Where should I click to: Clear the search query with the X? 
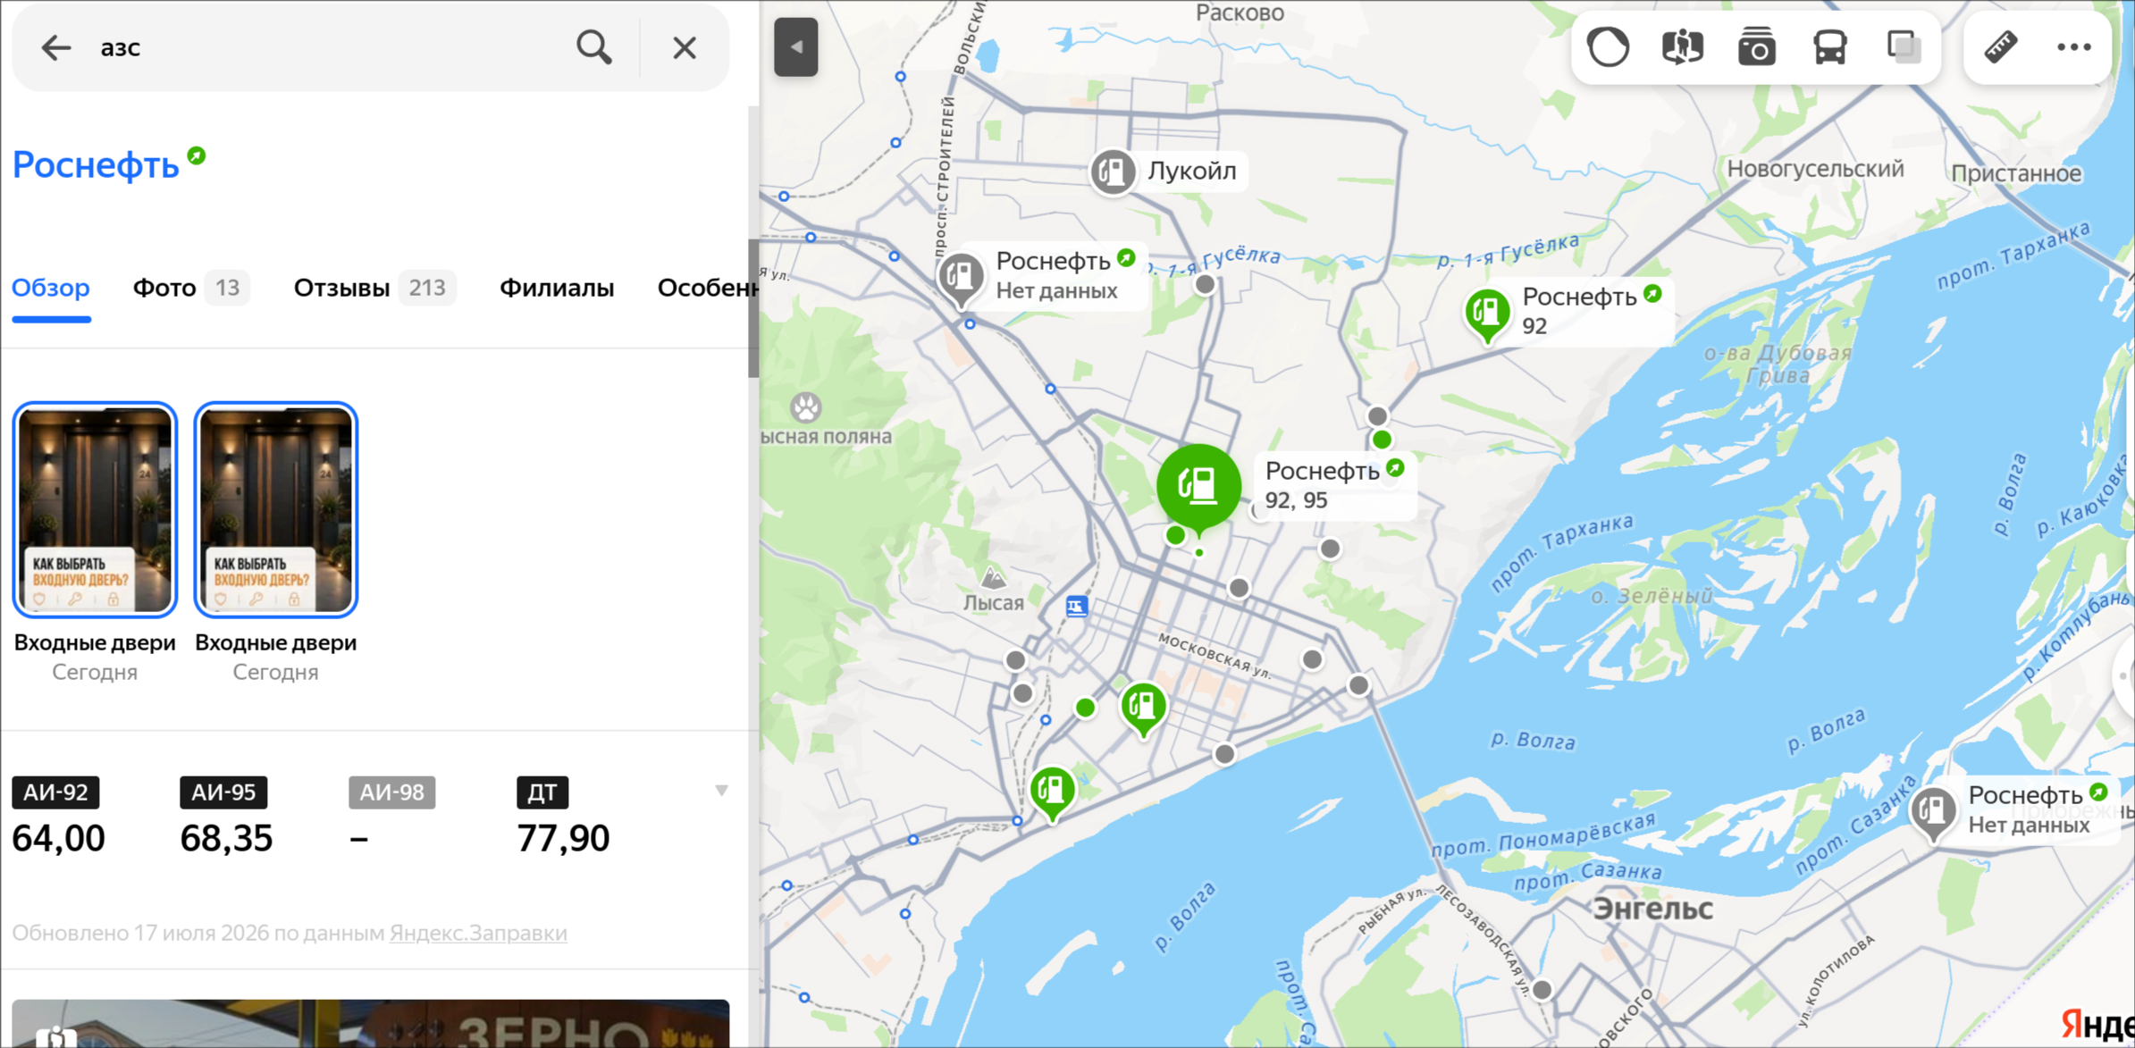click(685, 47)
